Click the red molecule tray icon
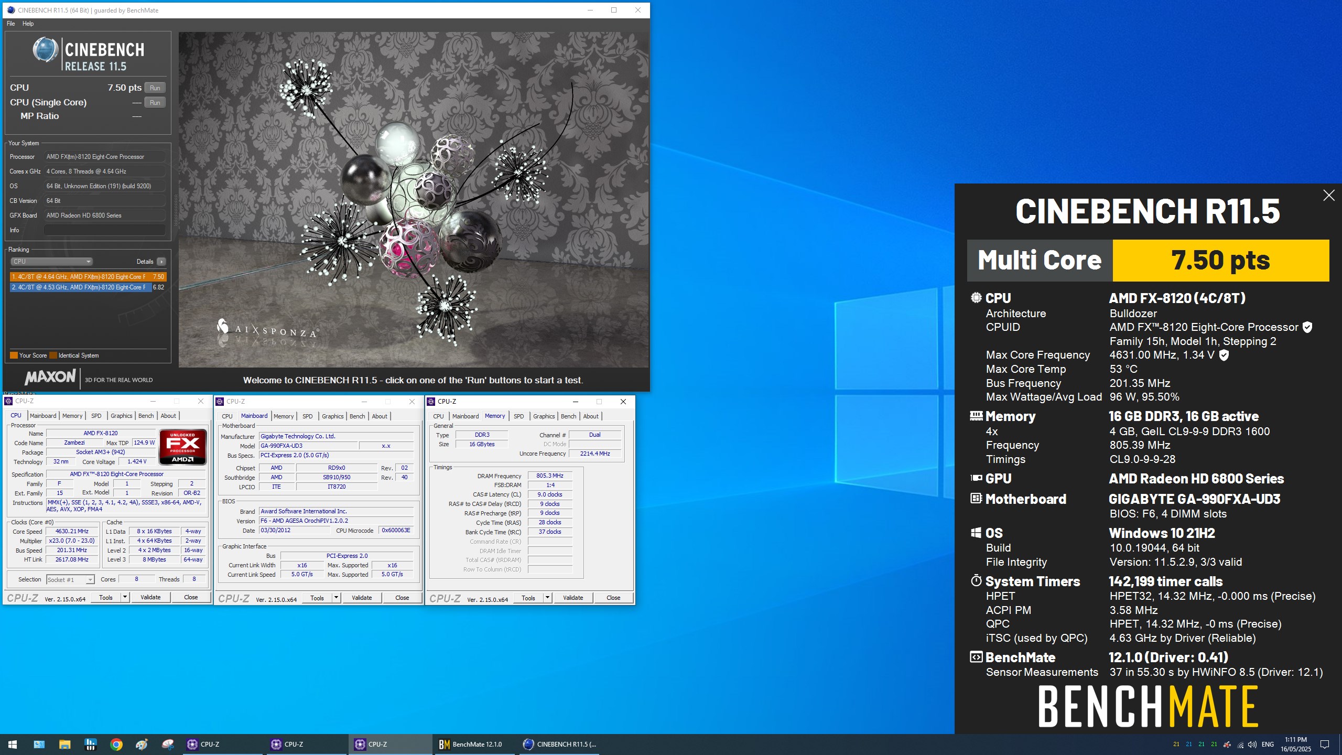 [1227, 744]
